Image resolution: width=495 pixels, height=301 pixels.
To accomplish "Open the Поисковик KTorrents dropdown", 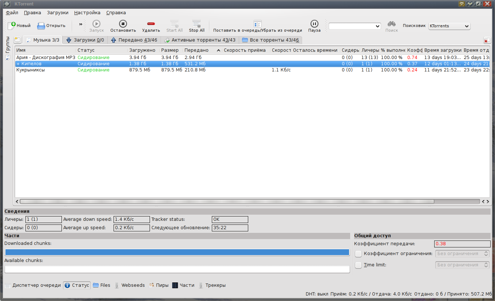I will coord(450,26).
